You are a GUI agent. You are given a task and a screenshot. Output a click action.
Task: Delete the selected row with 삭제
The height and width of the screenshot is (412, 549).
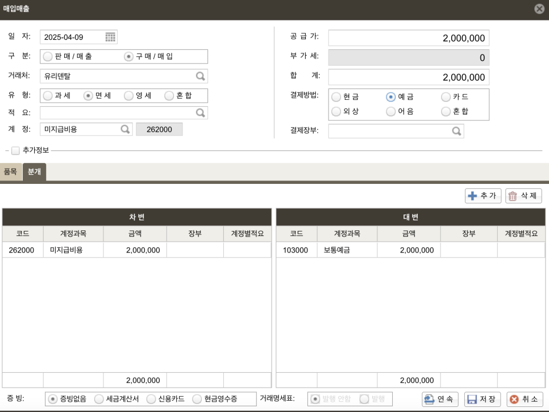pos(523,196)
